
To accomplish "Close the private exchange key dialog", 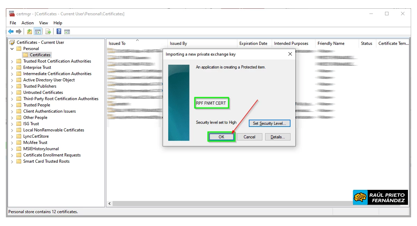I will pyautogui.click(x=290, y=54).
